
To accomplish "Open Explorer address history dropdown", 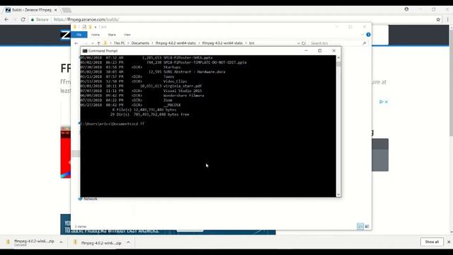I will pyautogui.click(x=299, y=43).
